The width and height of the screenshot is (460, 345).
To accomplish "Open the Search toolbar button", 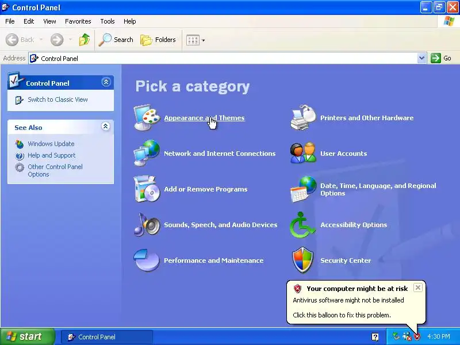I will (116, 40).
